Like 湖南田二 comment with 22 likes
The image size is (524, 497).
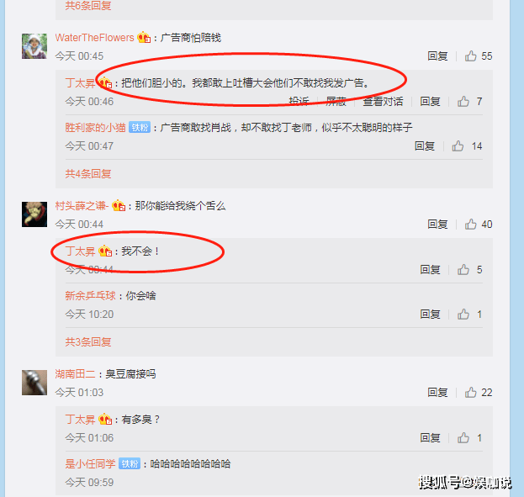(x=470, y=392)
